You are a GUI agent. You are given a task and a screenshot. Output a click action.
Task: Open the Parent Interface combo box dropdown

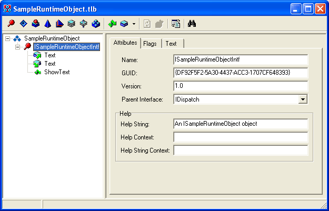303,99
